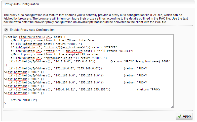Click the "165.4.14.21" address in the script

65,89
